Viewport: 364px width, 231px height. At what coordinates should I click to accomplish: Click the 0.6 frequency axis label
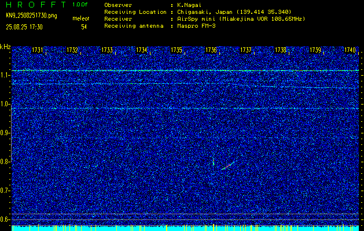(x=5, y=219)
